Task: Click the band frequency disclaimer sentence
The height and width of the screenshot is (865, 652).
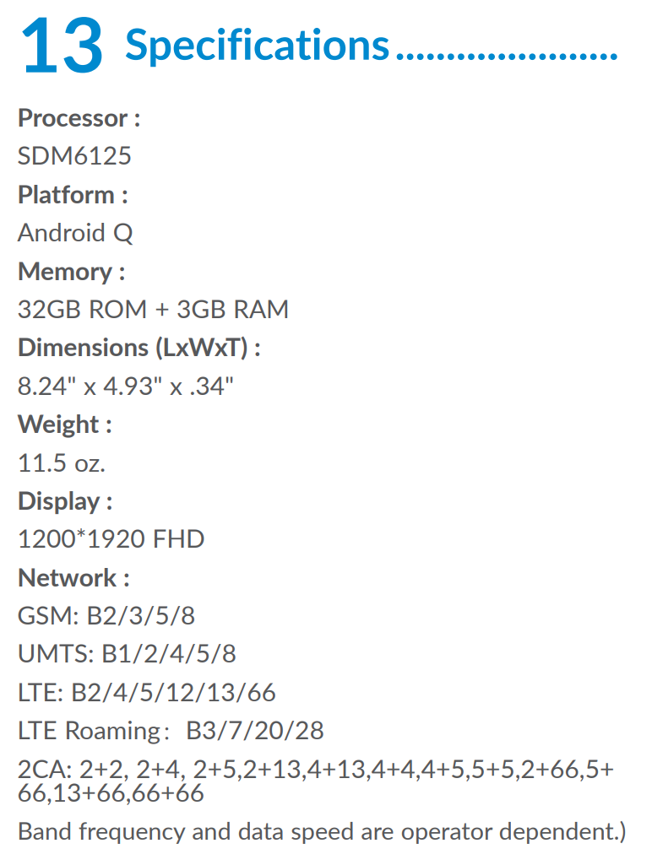Action: (322, 832)
